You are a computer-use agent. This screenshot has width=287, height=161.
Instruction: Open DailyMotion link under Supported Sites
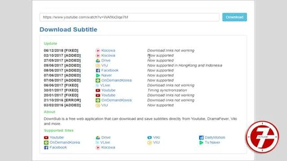[215, 137]
